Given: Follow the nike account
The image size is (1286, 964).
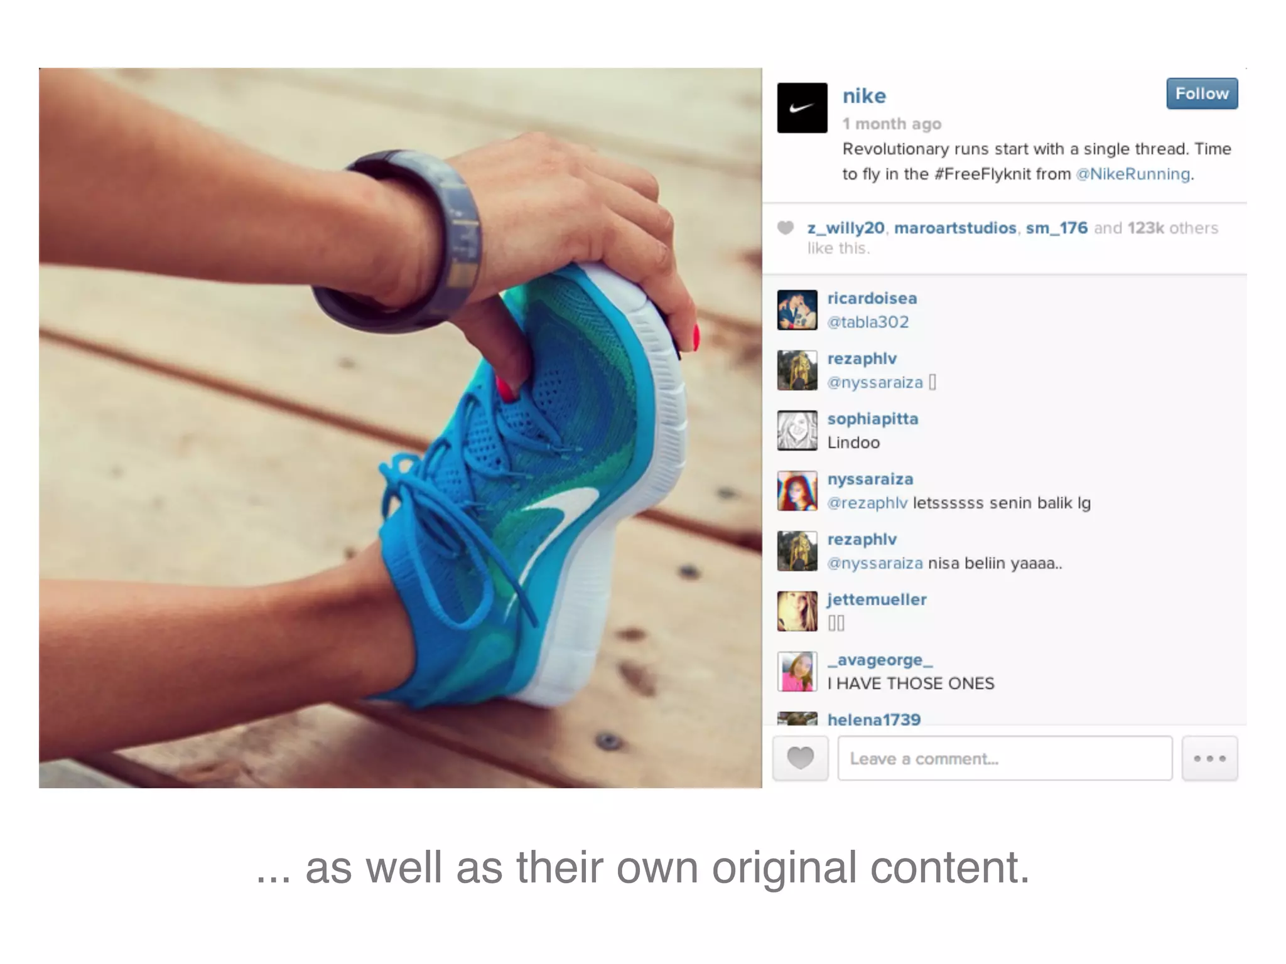Looking at the screenshot, I should [x=1202, y=94].
